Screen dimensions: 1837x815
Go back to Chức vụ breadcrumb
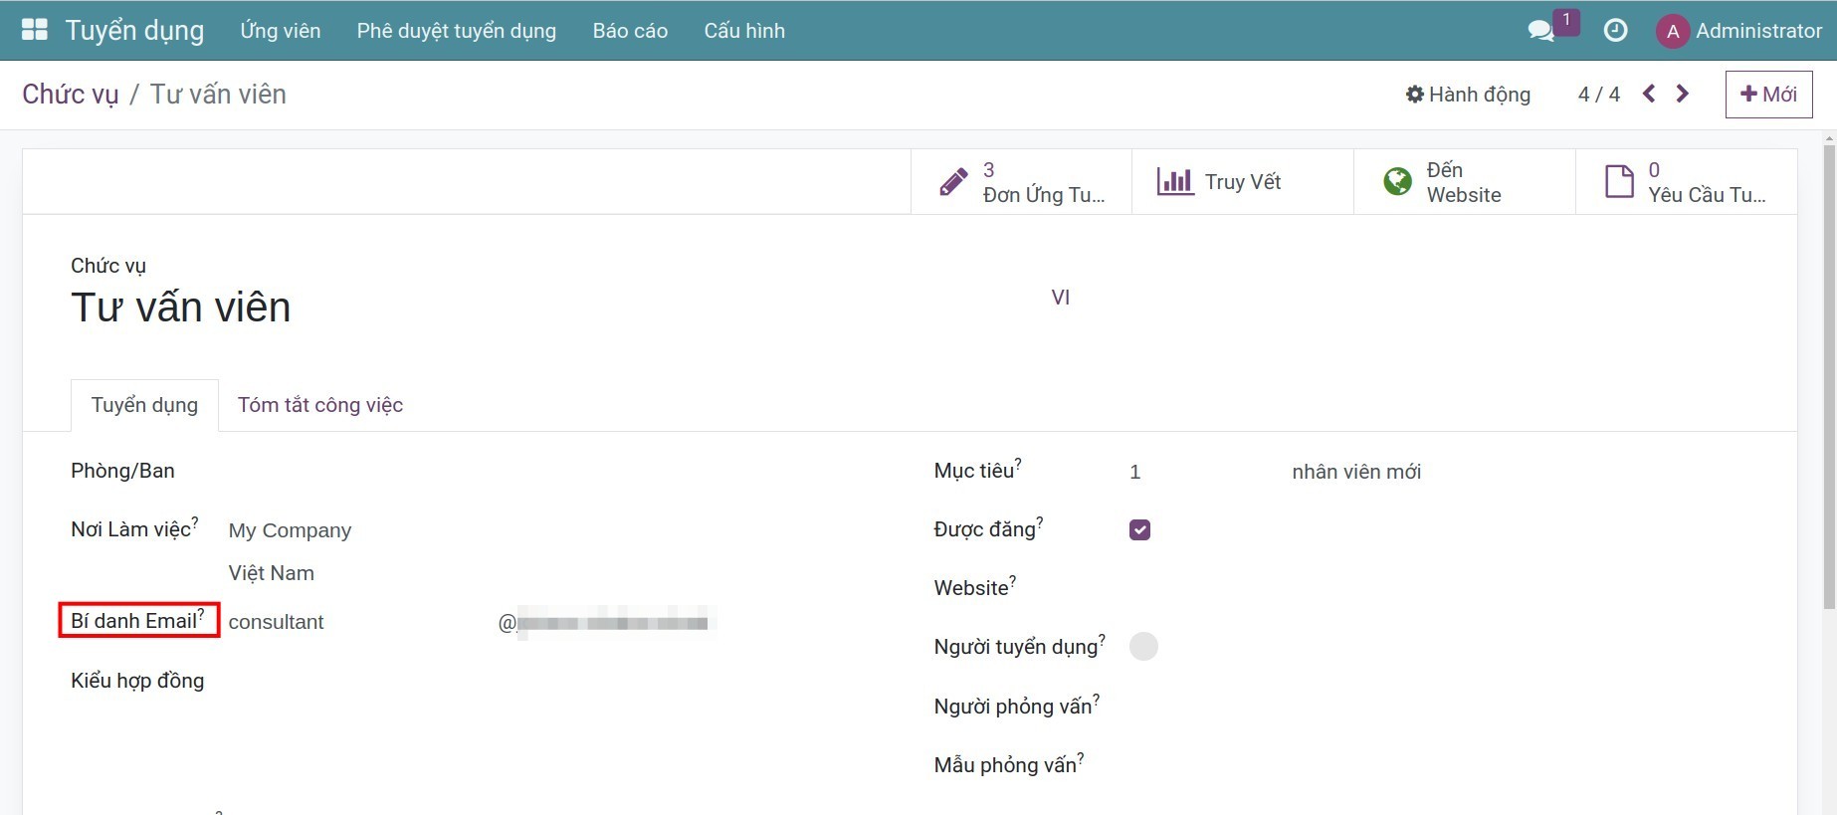coord(71,95)
